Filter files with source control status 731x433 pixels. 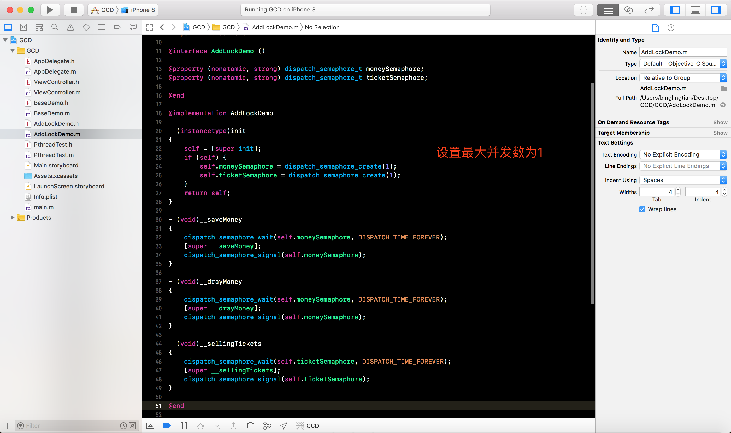click(x=132, y=426)
